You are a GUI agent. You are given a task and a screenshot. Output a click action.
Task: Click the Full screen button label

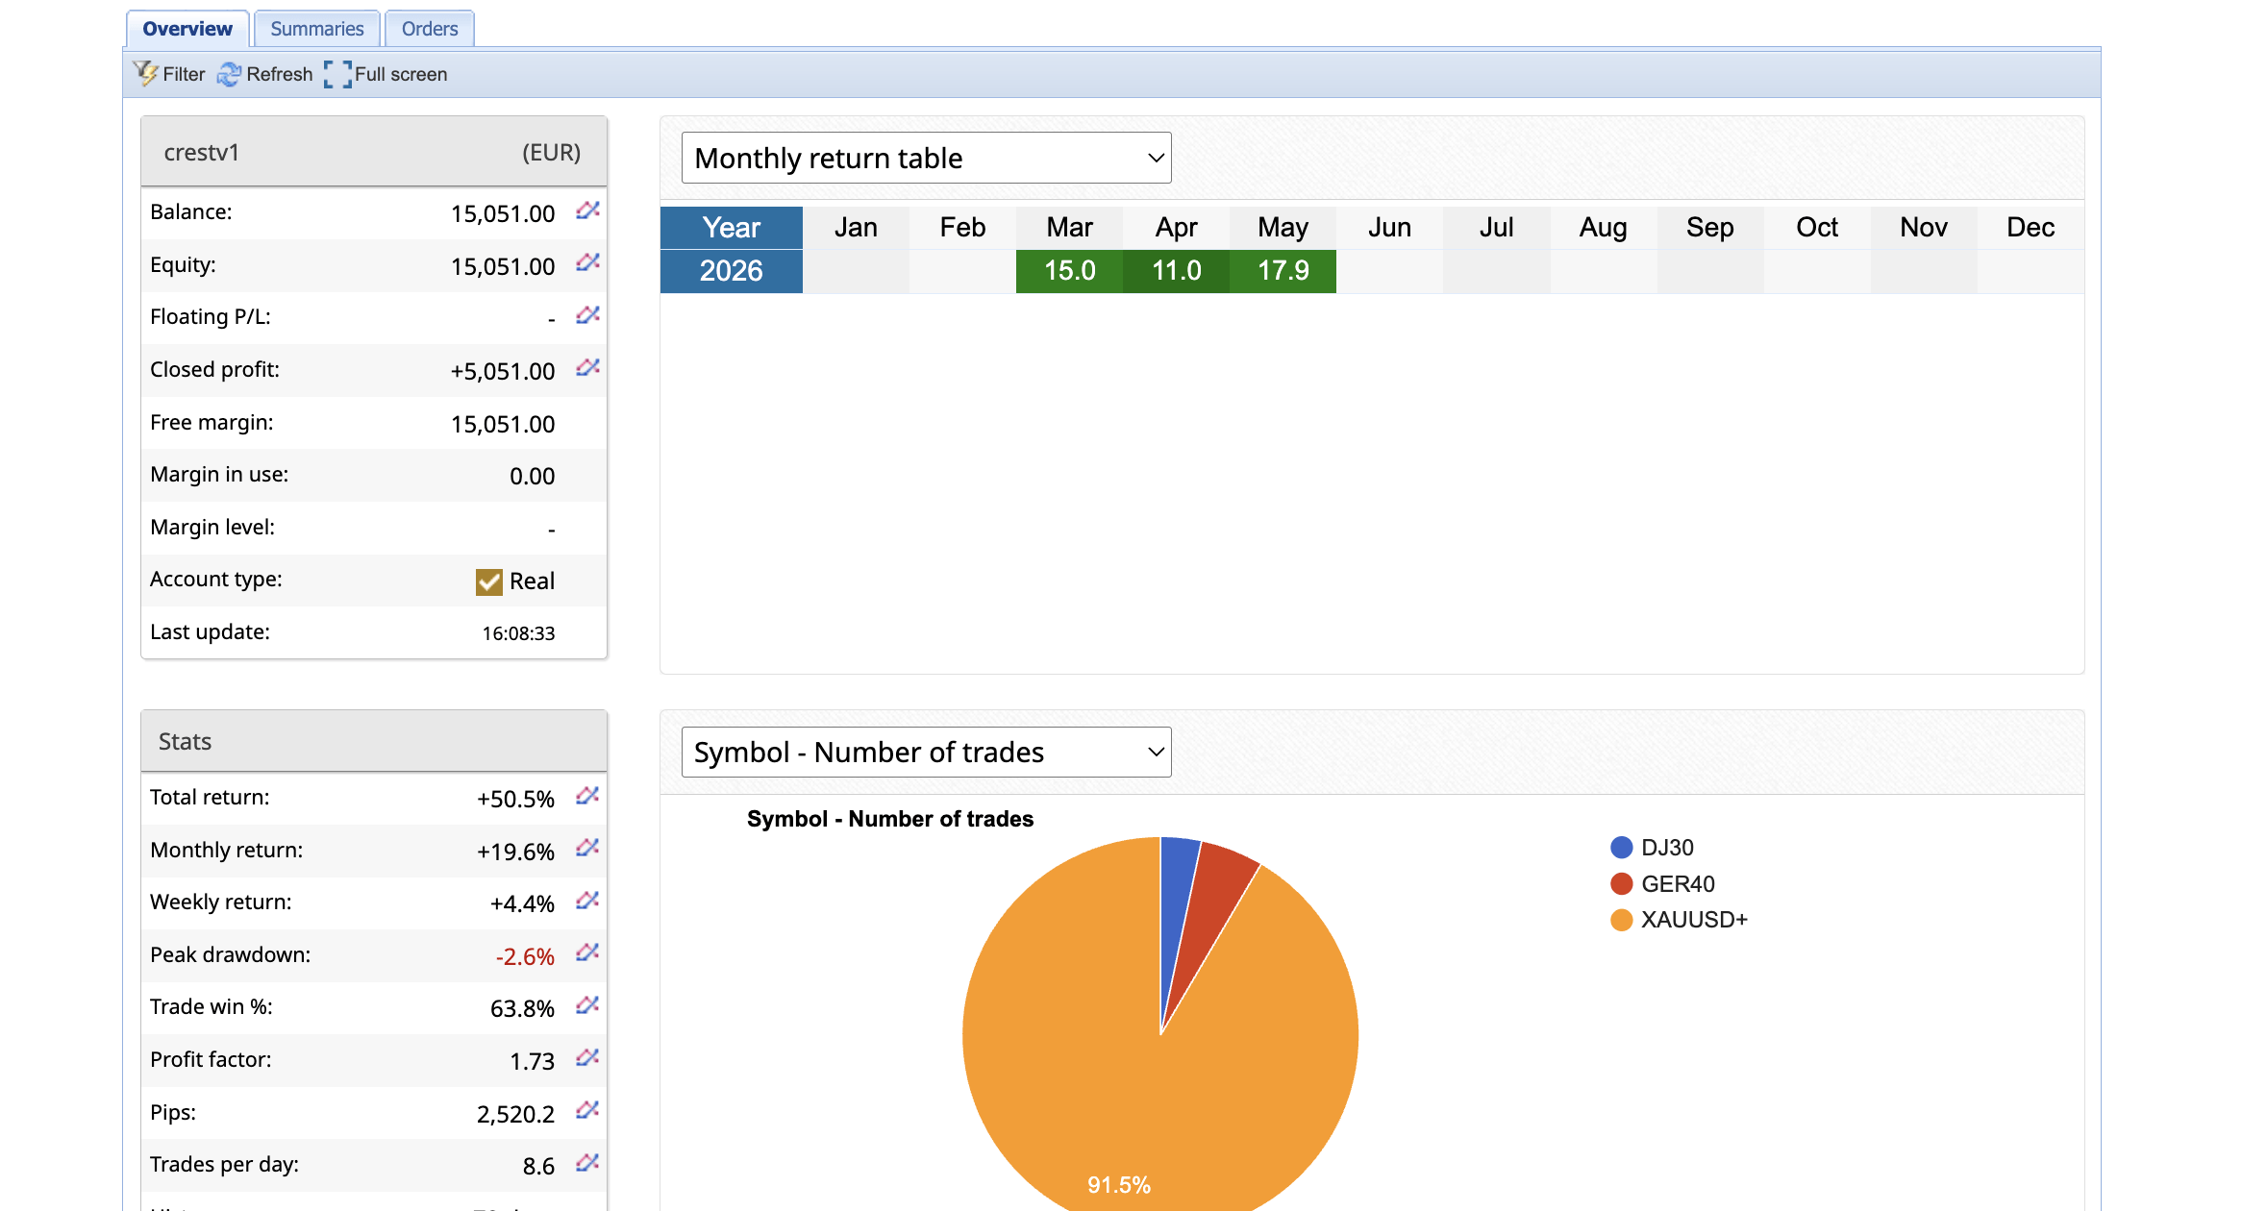point(401,74)
